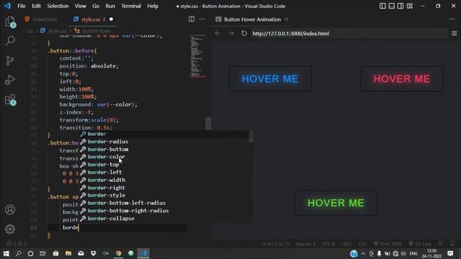This screenshot has height=259, width=461.
Task: Select the 'border-left' suggestion
Action: click(x=164, y=172)
